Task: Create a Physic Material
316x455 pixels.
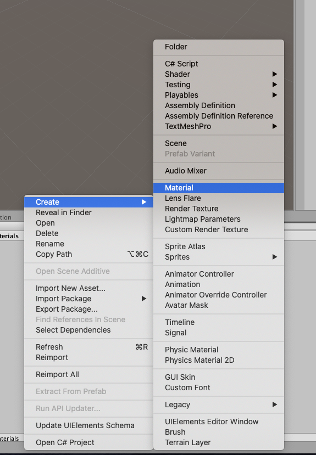Action: [x=219, y=350]
